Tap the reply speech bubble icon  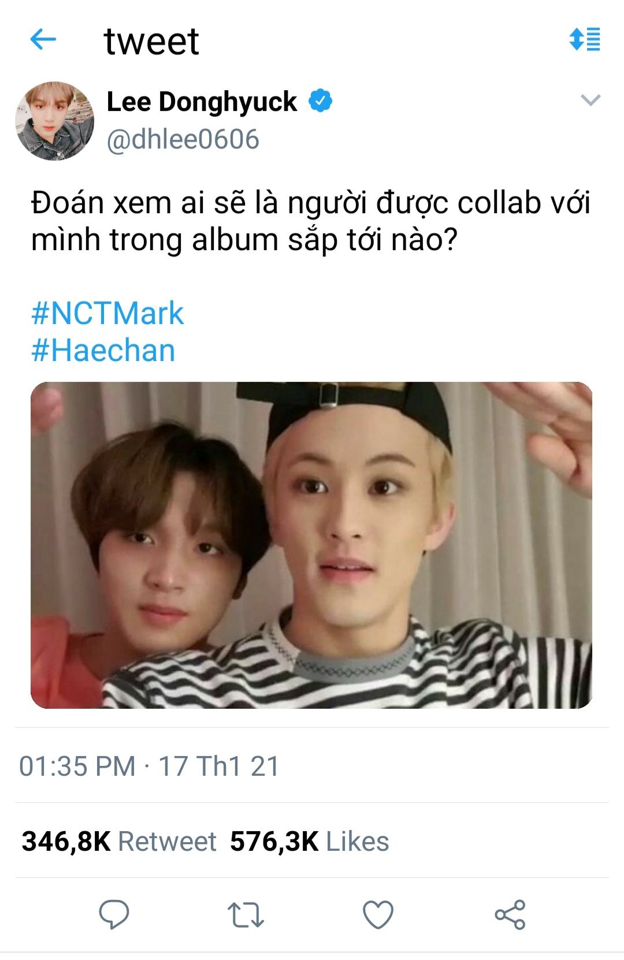tap(114, 914)
